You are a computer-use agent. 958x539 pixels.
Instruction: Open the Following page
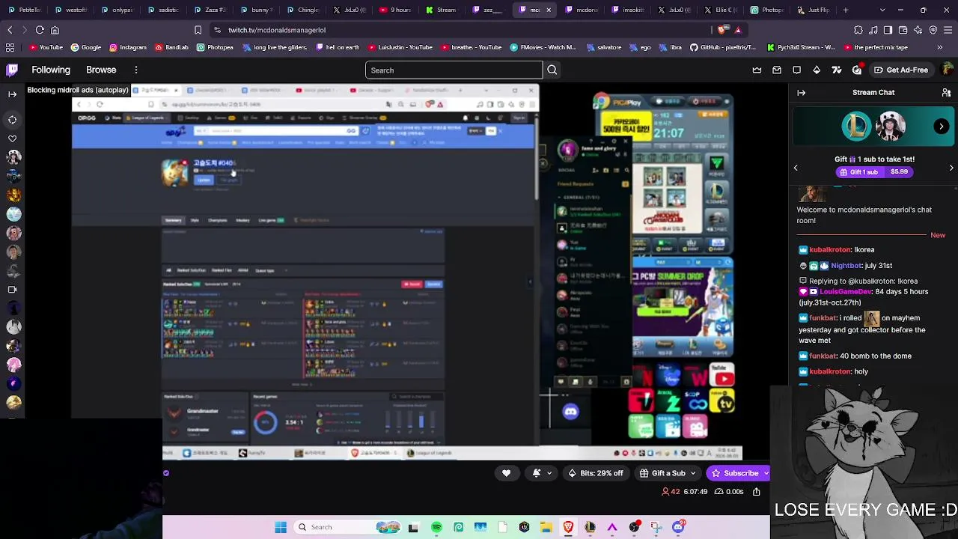click(51, 70)
